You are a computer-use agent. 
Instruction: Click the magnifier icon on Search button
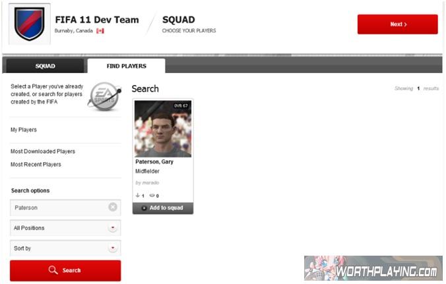click(x=53, y=270)
